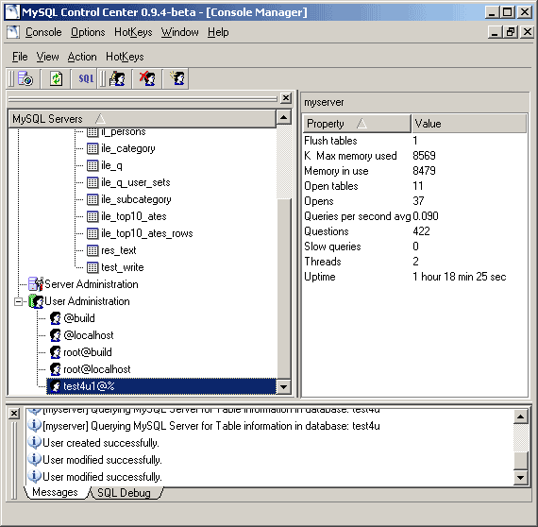This screenshot has width=538, height=527.
Task: Click the server tree scroll up arrow
Action: click(x=284, y=118)
